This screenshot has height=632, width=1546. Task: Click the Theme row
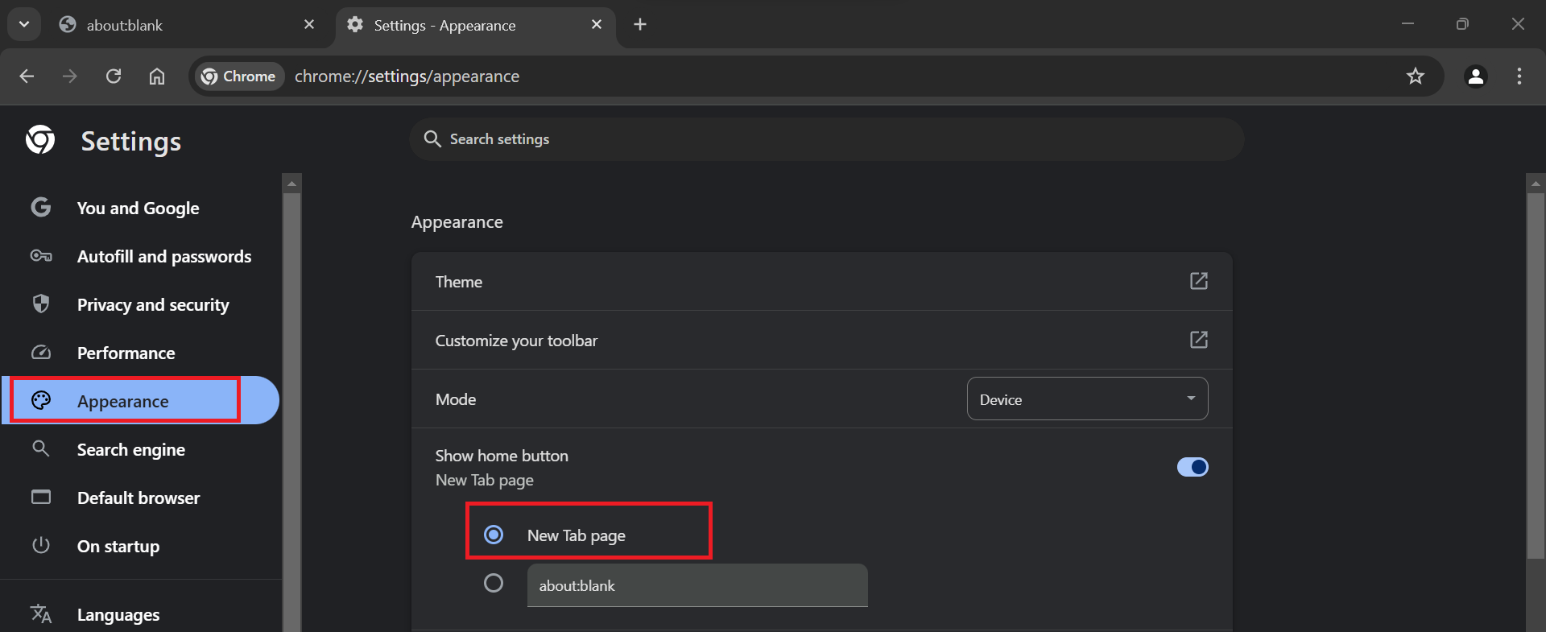822,282
